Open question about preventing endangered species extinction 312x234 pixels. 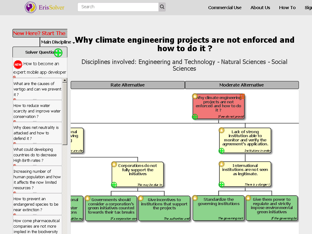coord(37,204)
